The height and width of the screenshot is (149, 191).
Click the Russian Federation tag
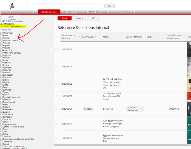click(135, 109)
